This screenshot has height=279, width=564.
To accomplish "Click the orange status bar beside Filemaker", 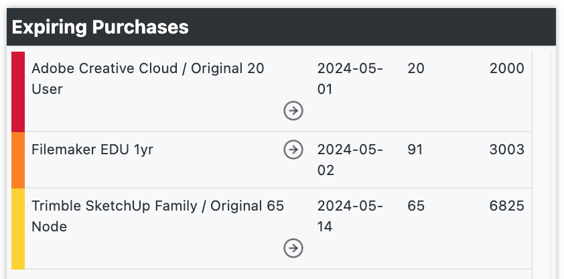I will pyautogui.click(x=18, y=160).
